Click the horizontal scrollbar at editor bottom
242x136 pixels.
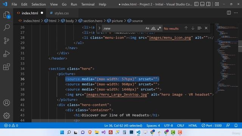116,121
